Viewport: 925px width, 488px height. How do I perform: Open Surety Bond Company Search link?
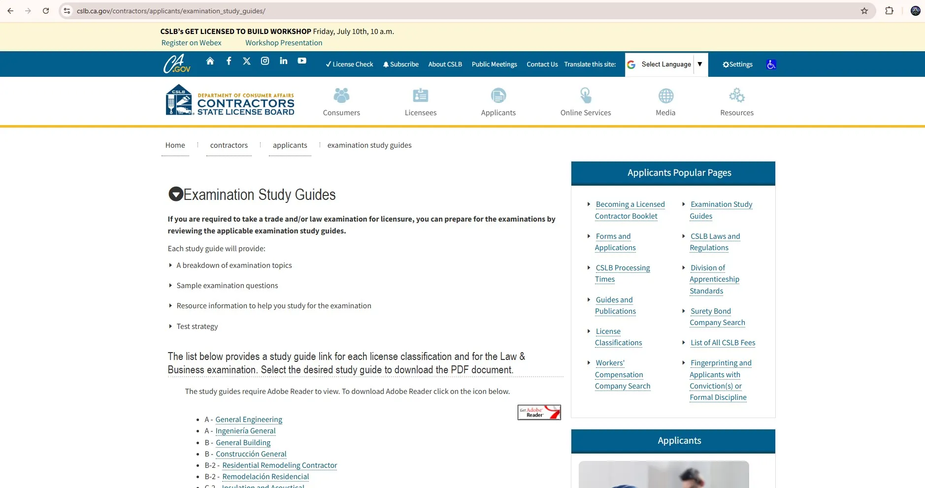point(717,317)
